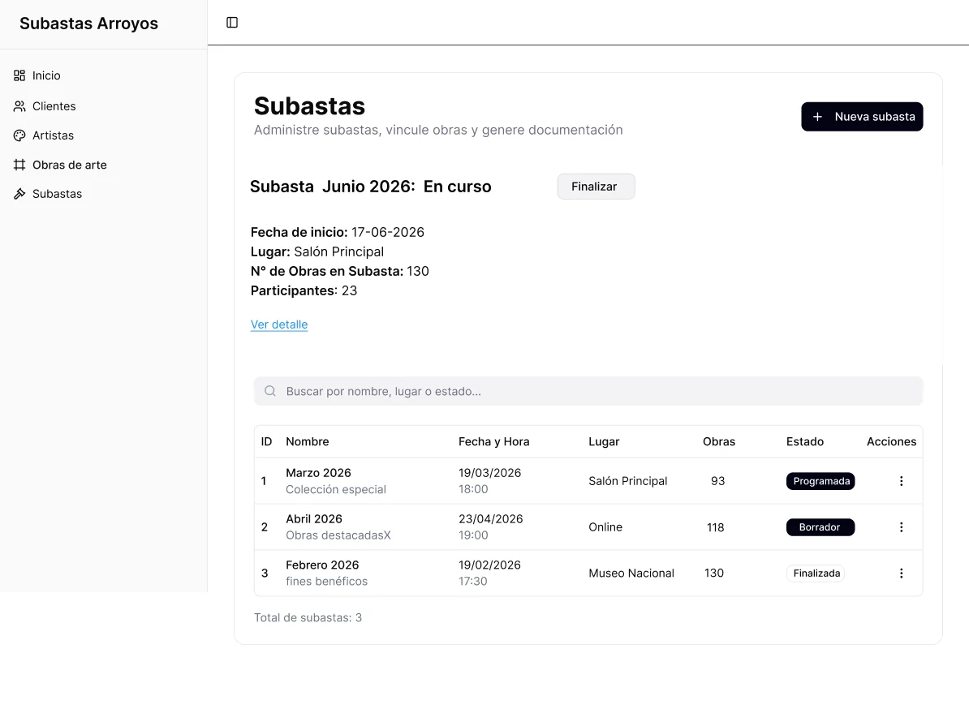Select the Marzo 2026 auction name
The width and height of the screenshot is (969, 709).
[x=318, y=473]
